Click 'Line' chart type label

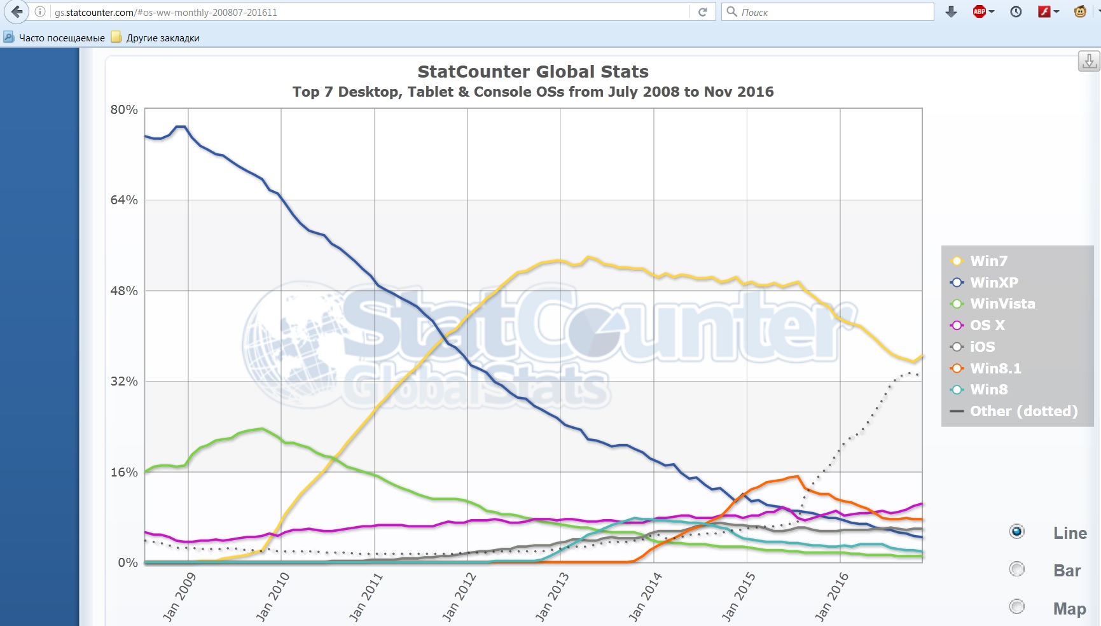point(1070,533)
